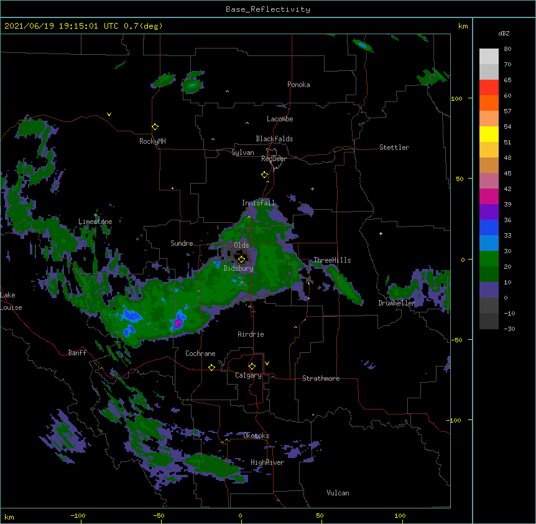Click the Lake Louise label
536x524 pixels.
point(11,301)
